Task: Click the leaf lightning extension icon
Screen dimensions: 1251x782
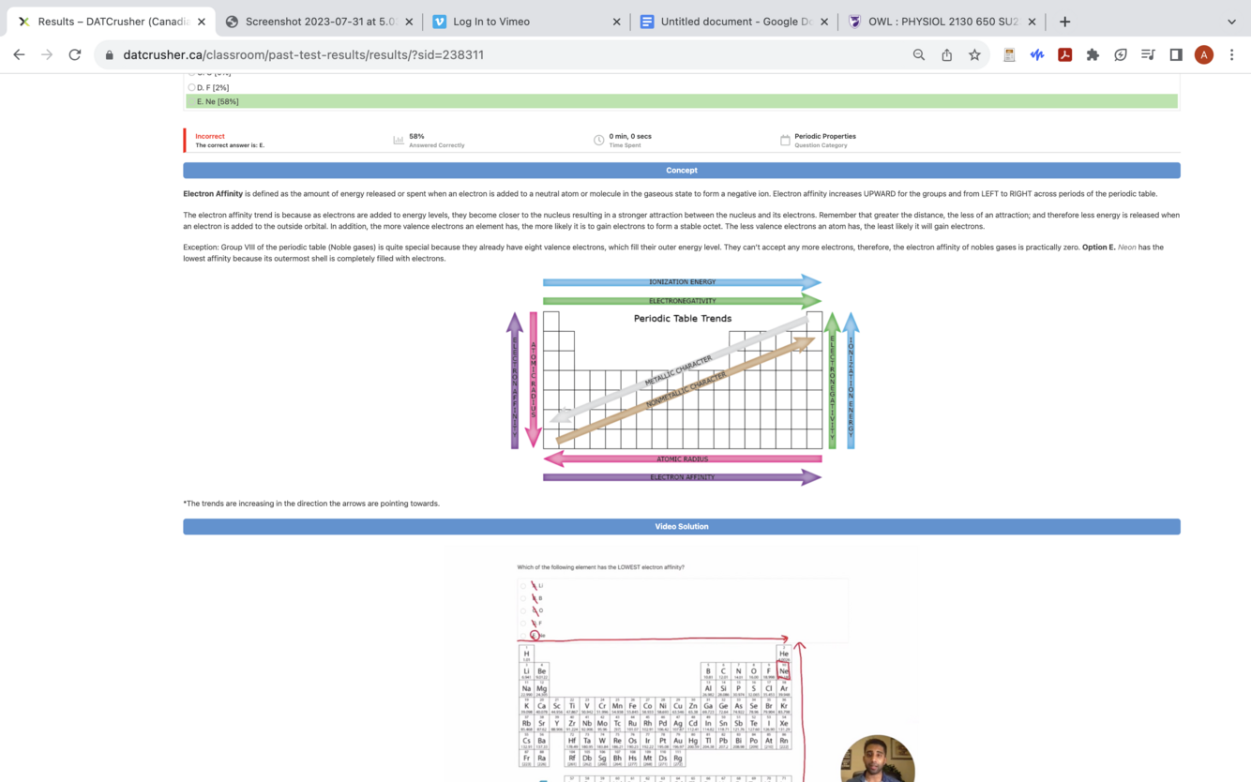Action: (1121, 54)
